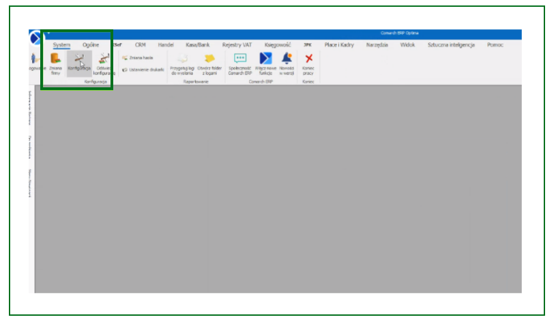Open the KSeF ribbon tab

coord(117,45)
